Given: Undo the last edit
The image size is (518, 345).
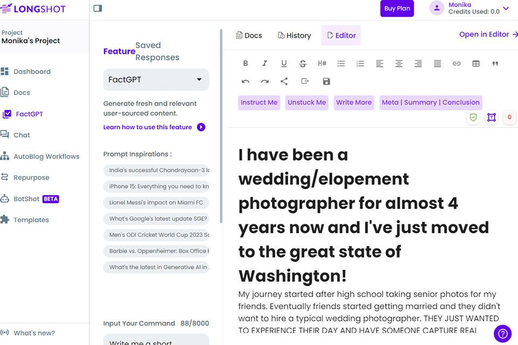Looking at the screenshot, I should coord(246,81).
